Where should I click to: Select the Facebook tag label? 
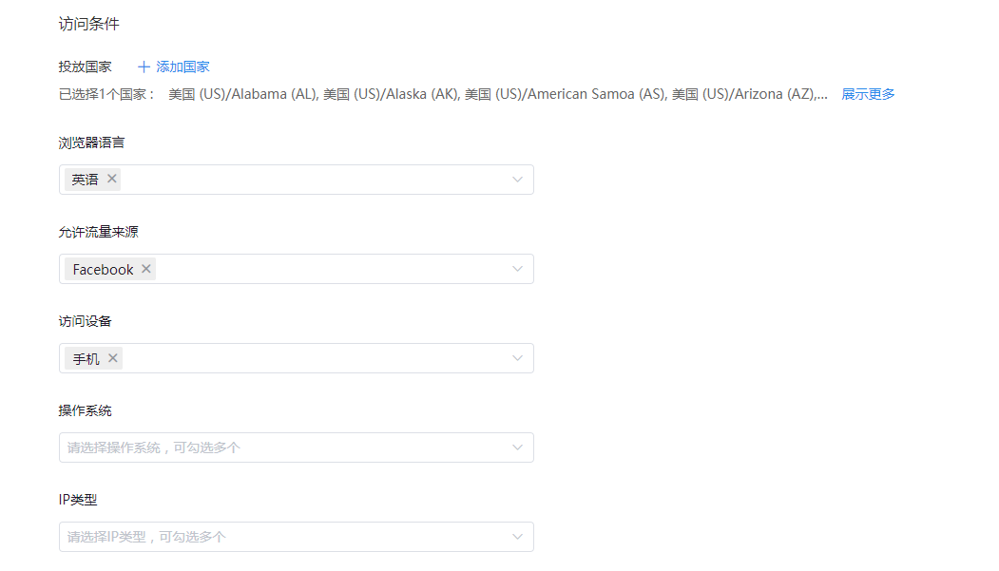pos(104,269)
